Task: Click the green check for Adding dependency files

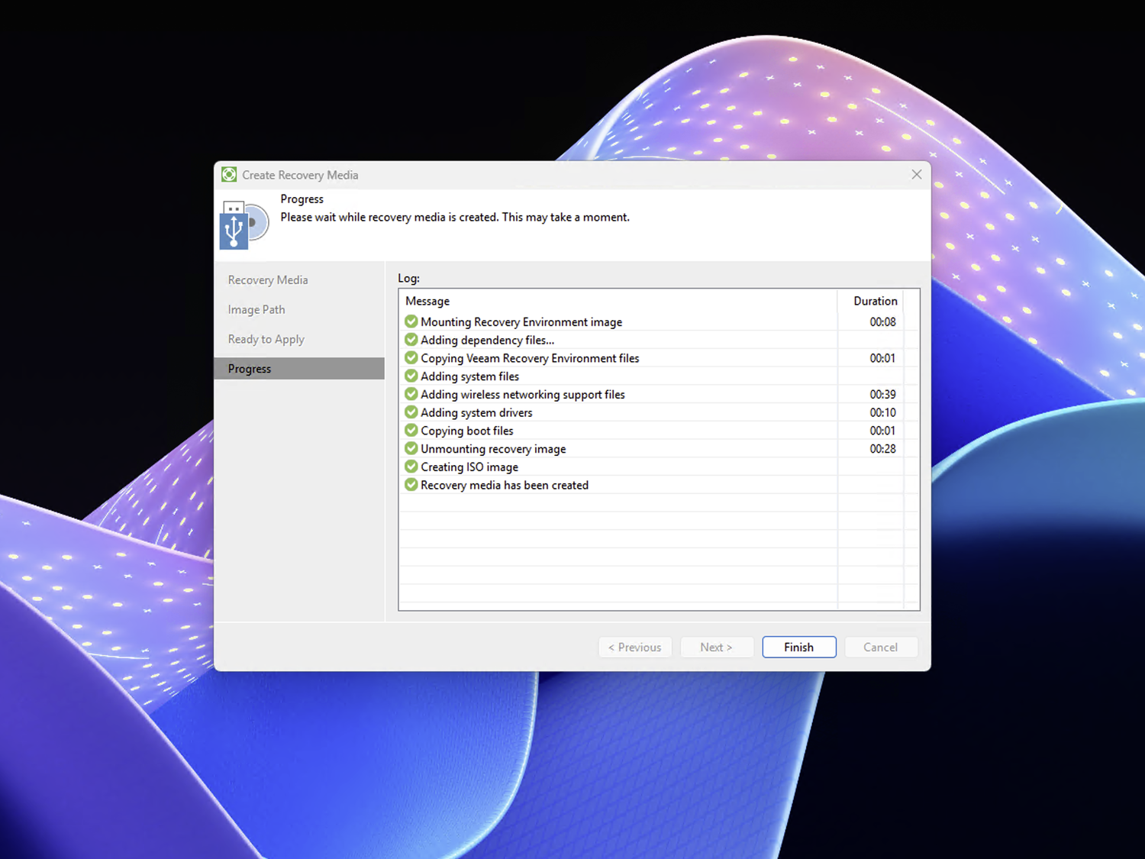Action: [411, 340]
